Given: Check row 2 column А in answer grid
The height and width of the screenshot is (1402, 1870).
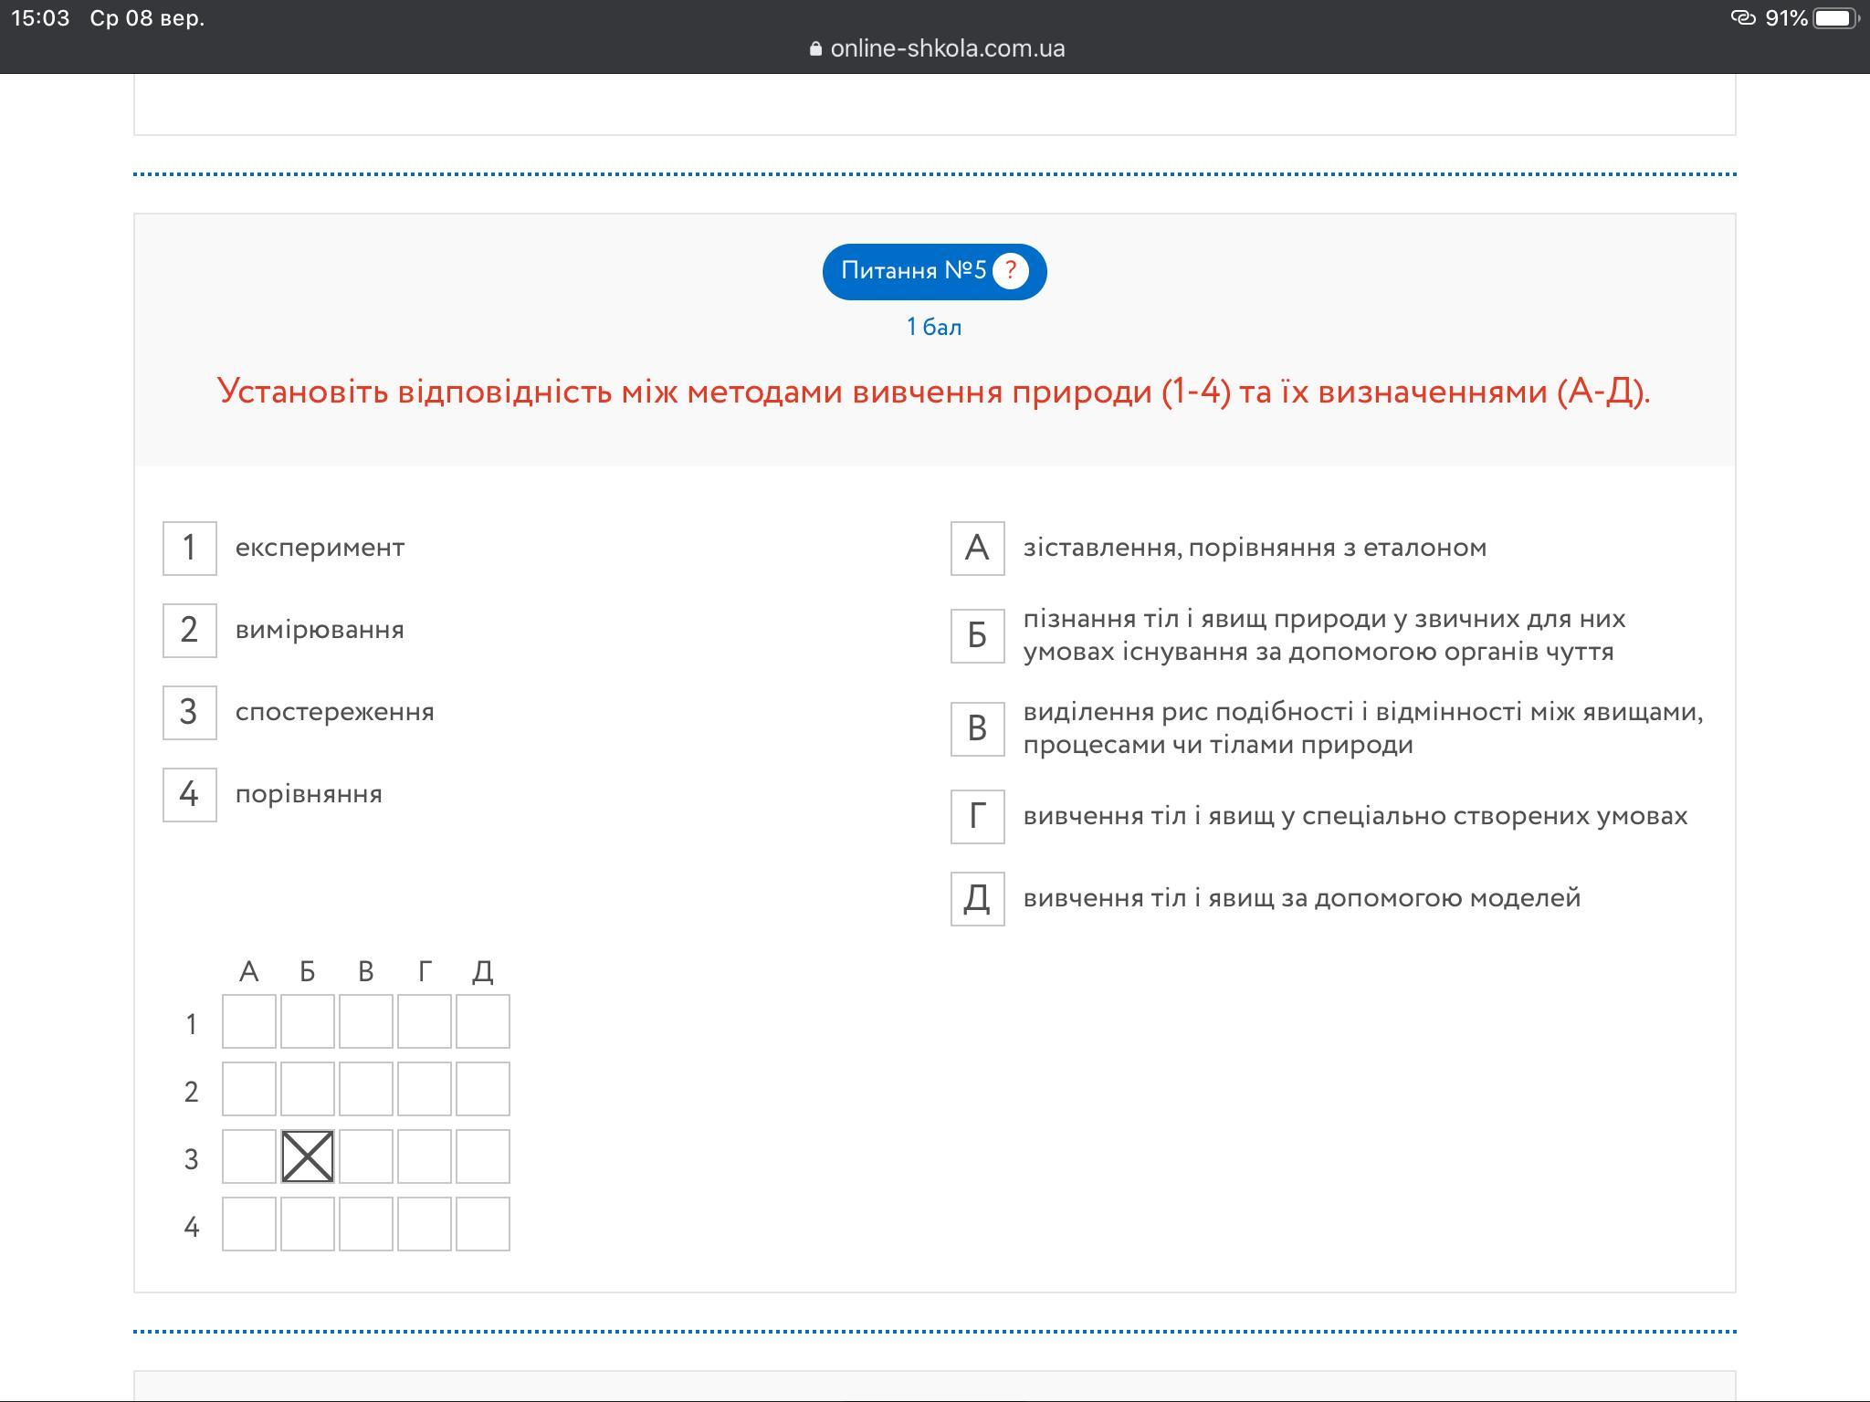Looking at the screenshot, I should 248,1089.
